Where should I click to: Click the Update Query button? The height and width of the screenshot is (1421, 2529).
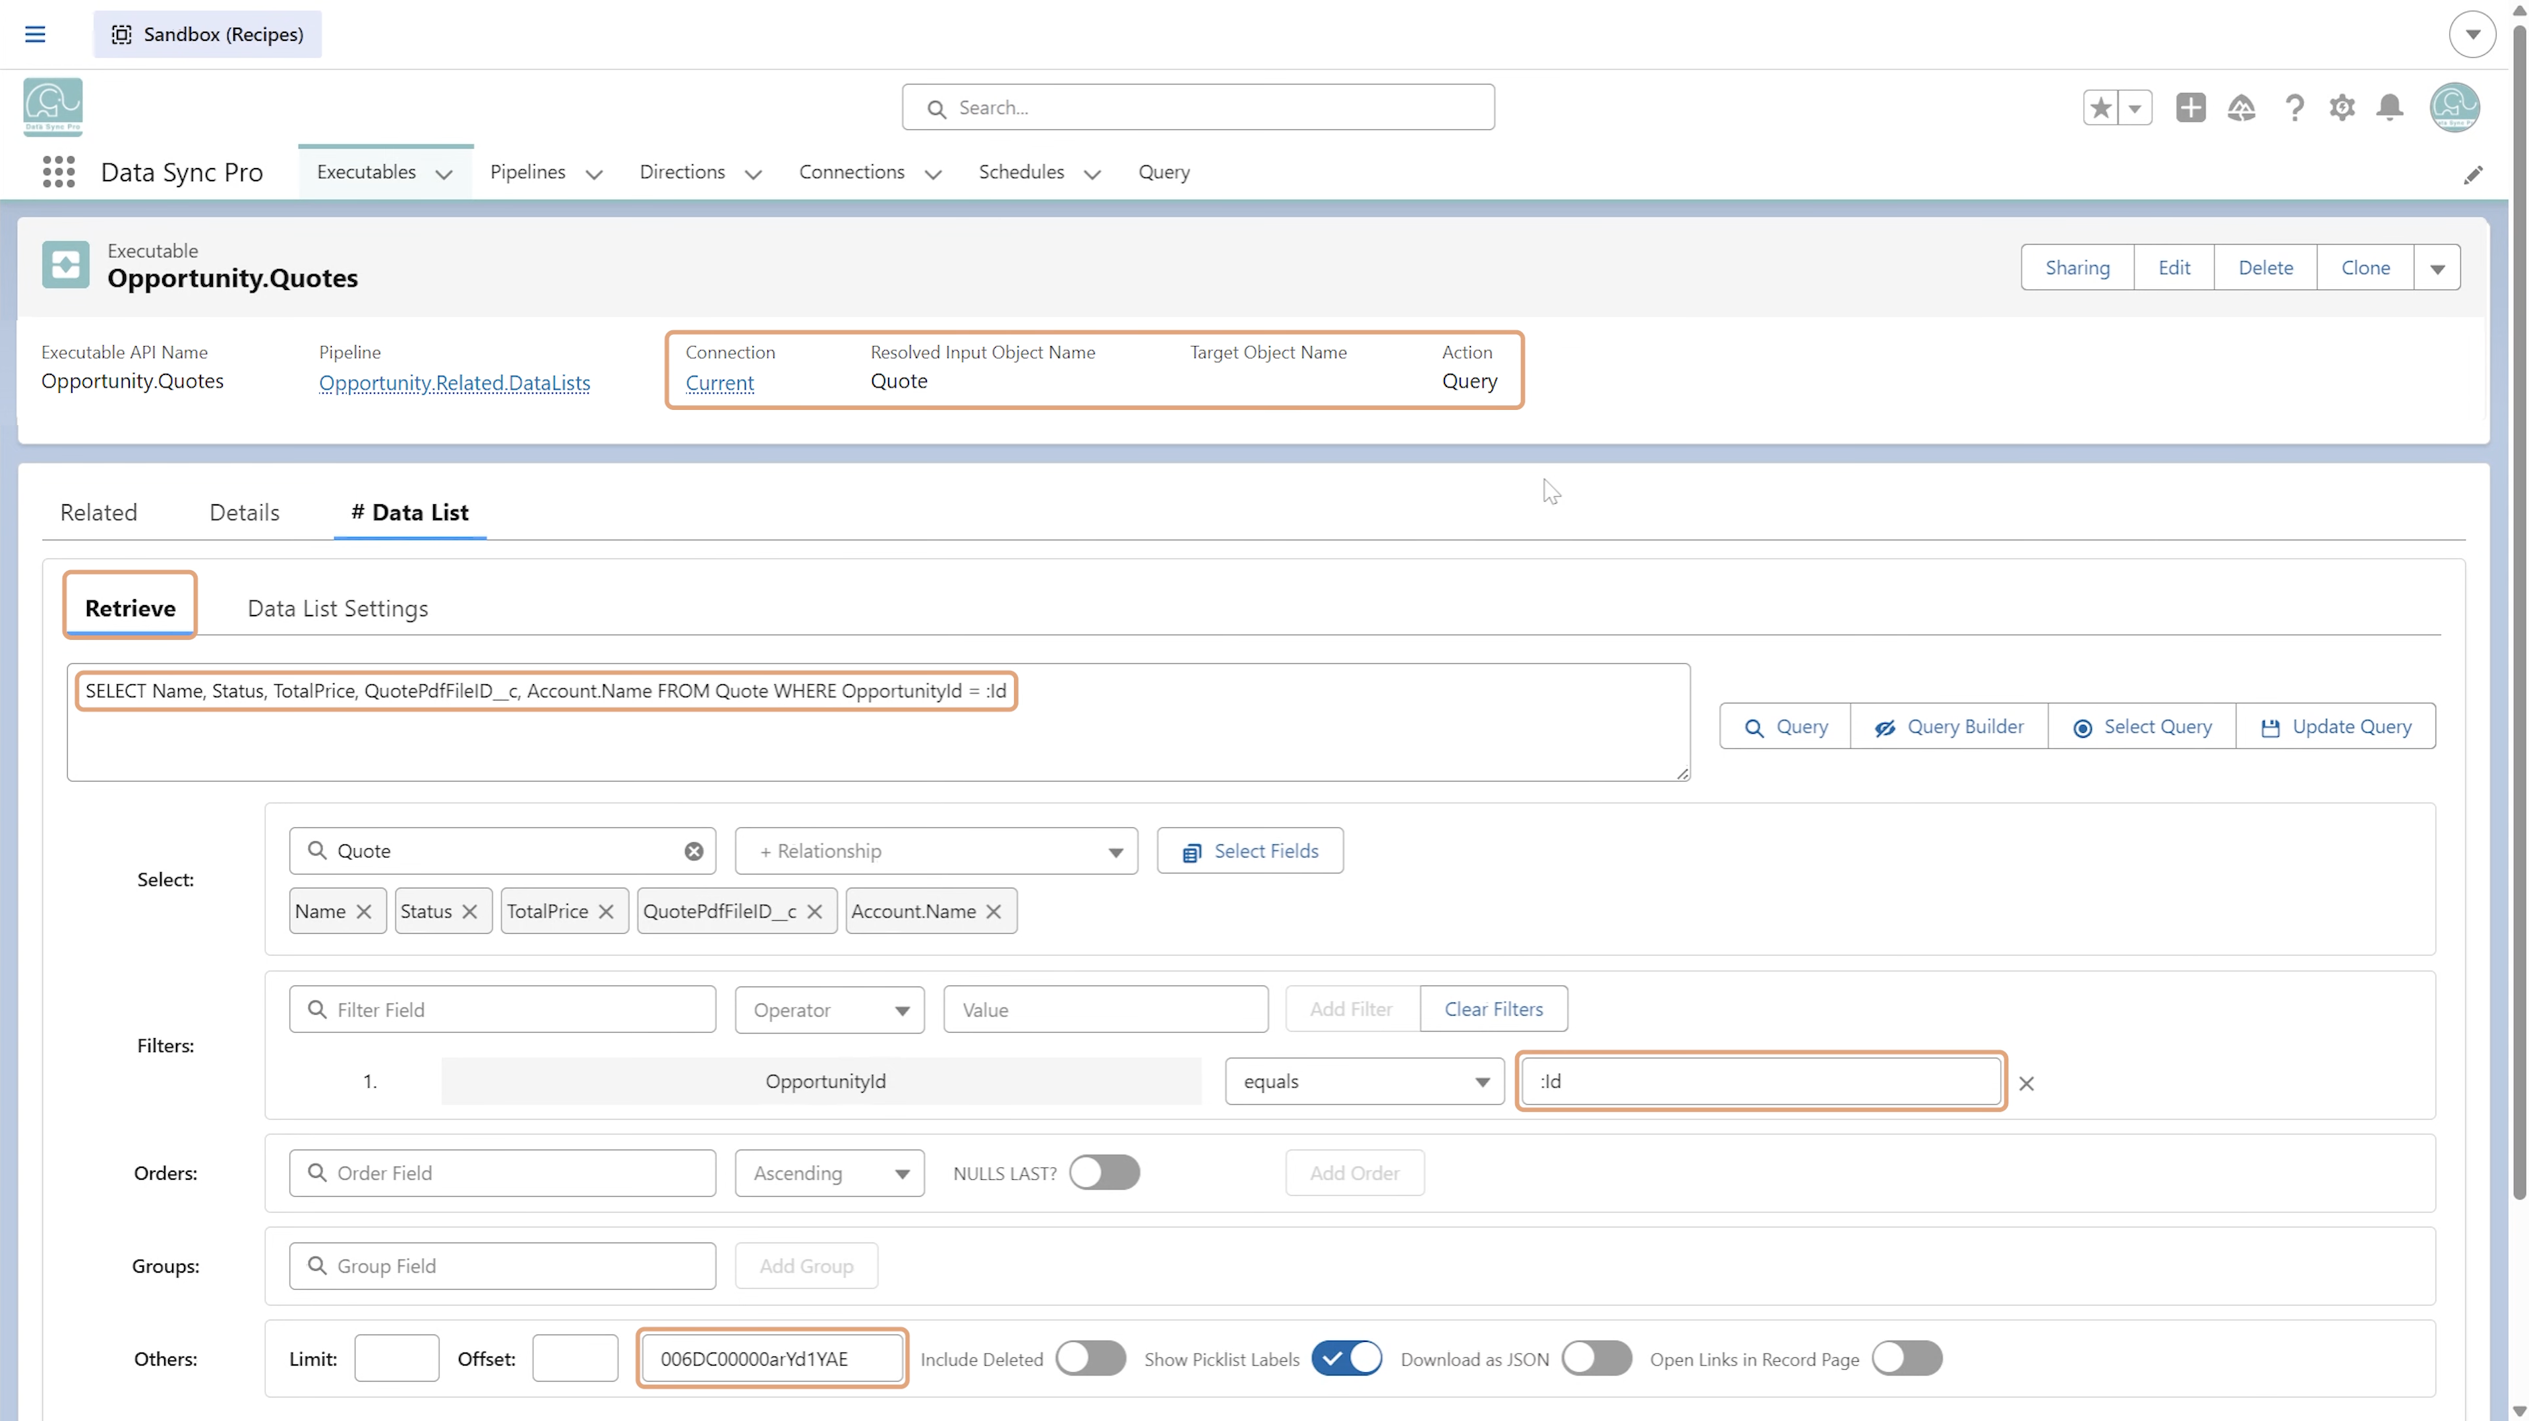tap(2336, 727)
